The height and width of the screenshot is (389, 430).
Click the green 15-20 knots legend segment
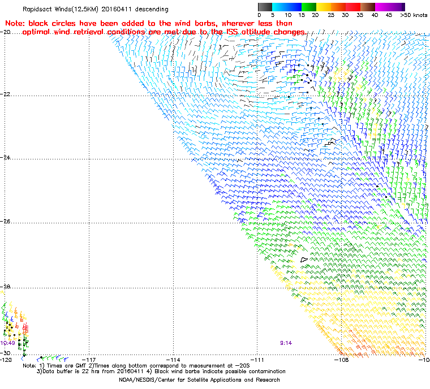(x=309, y=7)
